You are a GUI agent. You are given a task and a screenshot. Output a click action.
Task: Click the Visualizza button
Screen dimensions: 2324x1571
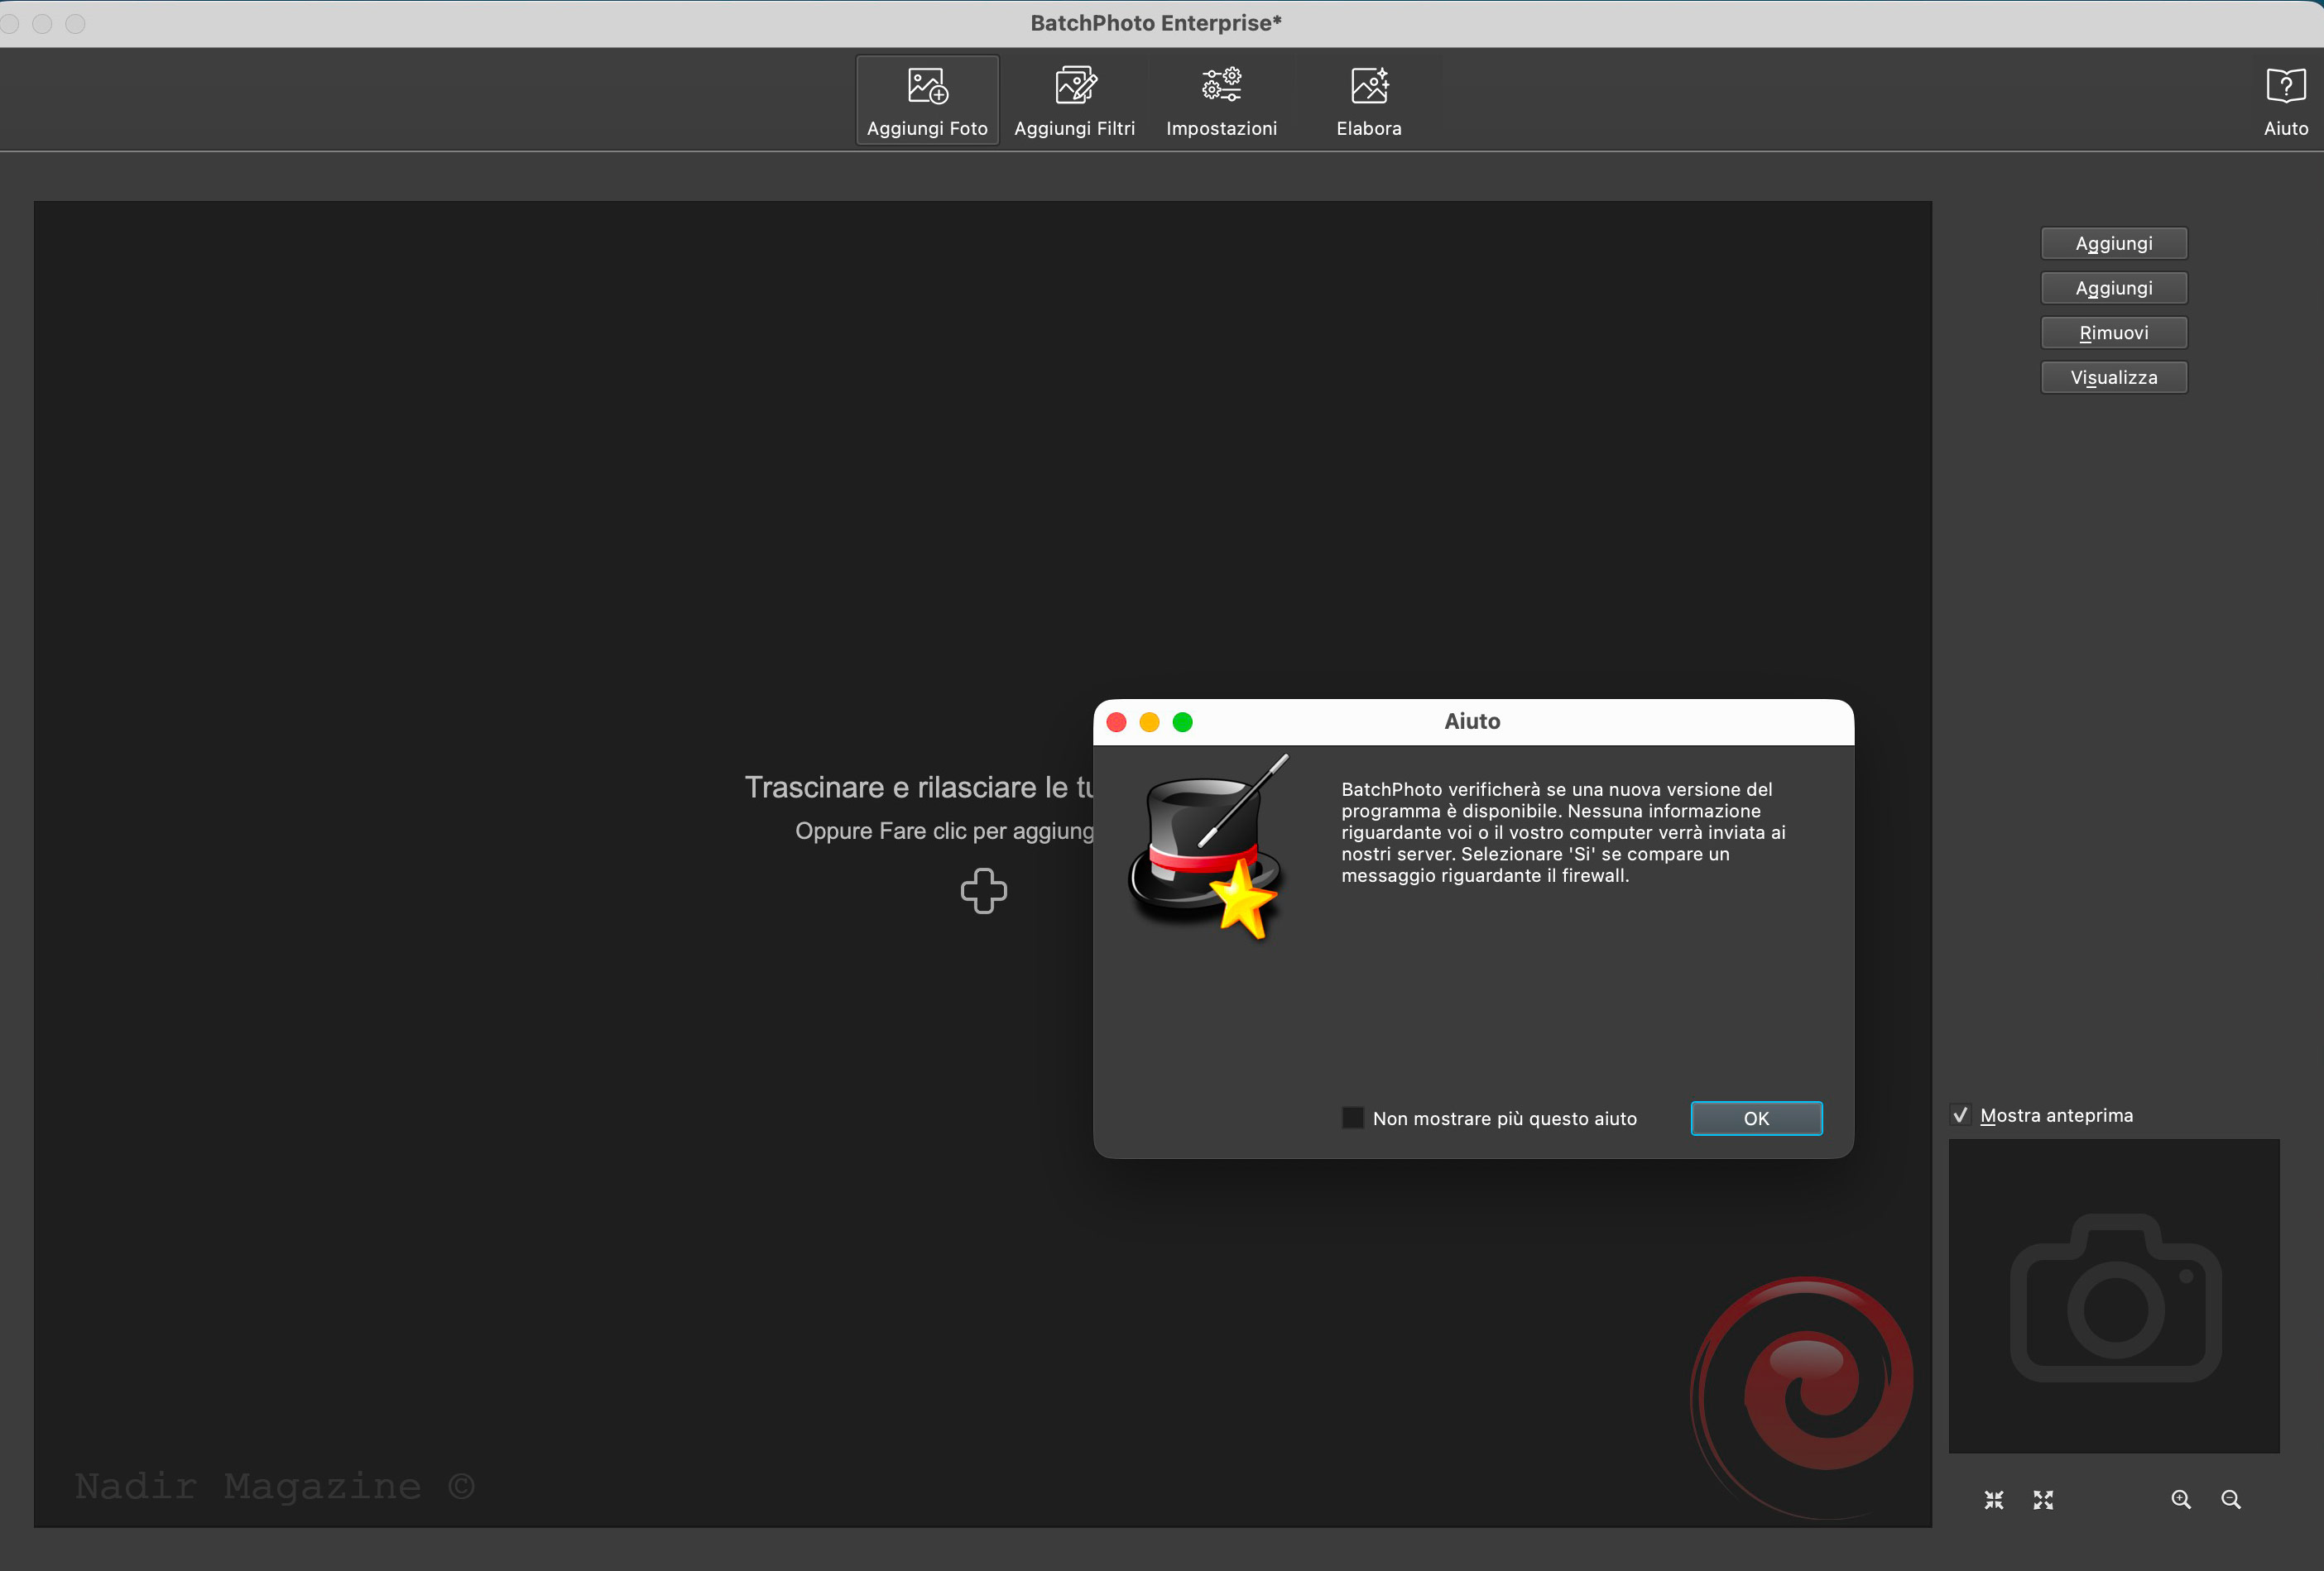(2113, 378)
